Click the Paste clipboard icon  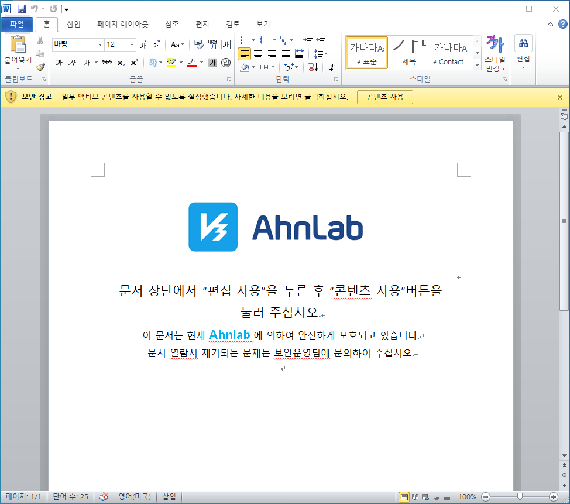pyautogui.click(x=18, y=44)
